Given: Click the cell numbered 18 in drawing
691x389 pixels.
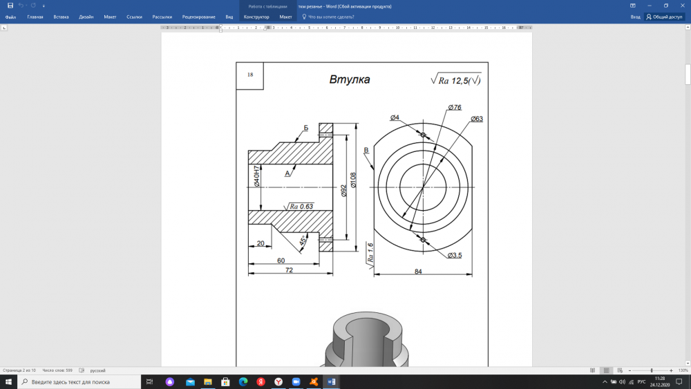Looking at the screenshot, I should (x=250, y=75).
